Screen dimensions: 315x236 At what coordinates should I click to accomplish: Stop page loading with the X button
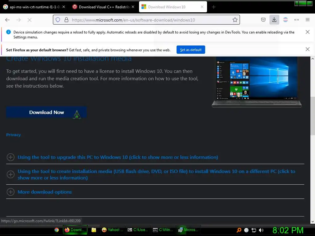tap(30, 20)
